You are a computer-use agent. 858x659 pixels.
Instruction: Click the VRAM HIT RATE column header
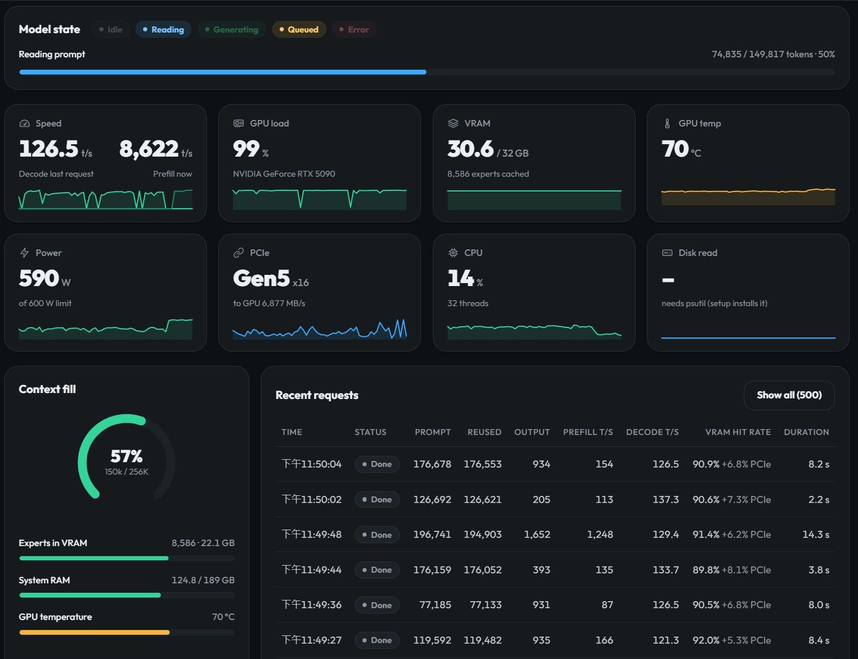[x=738, y=432]
